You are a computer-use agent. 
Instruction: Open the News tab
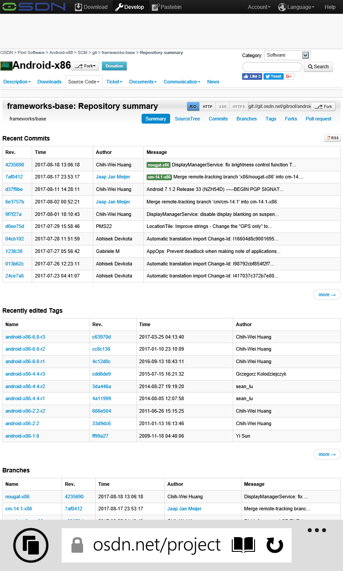click(x=213, y=82)
